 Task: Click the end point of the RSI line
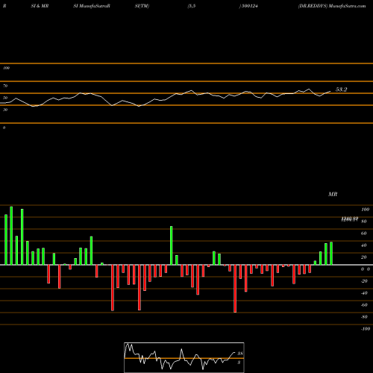tap(330, 91)
